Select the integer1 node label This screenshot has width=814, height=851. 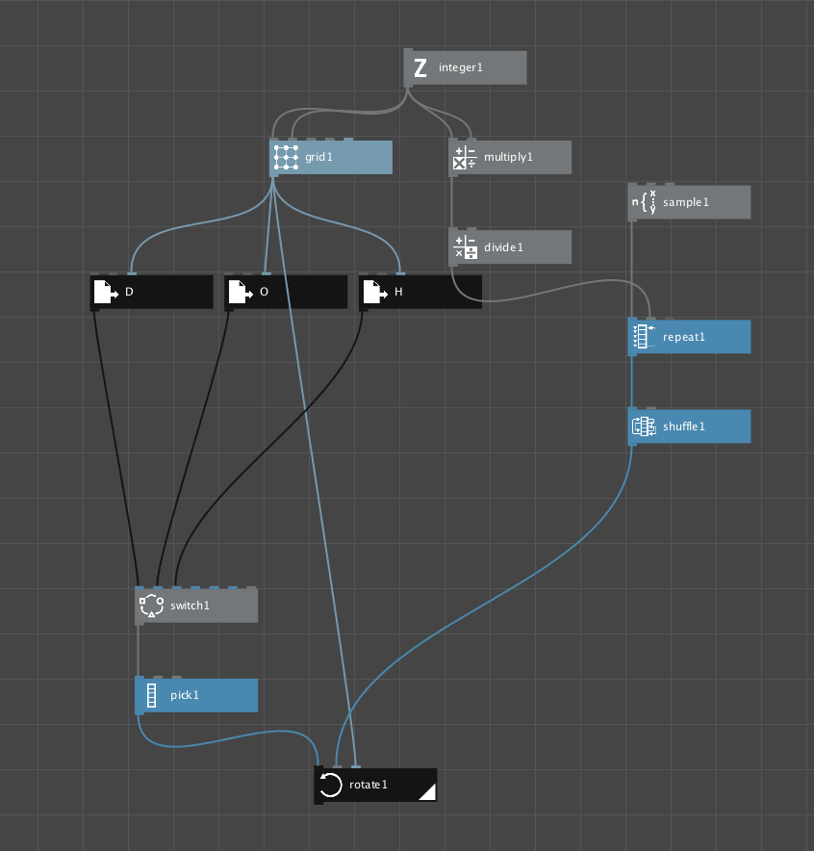tap(461, 67)
